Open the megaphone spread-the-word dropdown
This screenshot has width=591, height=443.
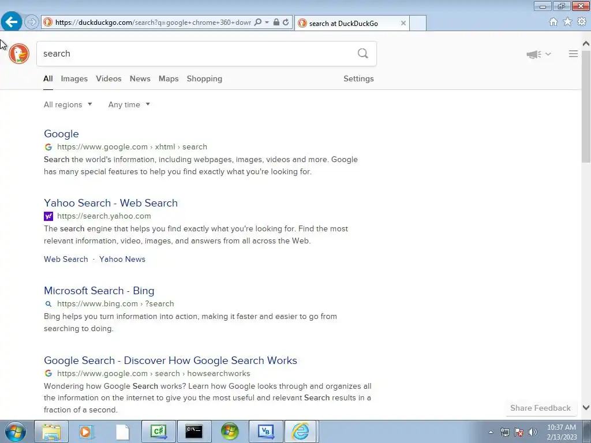tap(538, 54)
